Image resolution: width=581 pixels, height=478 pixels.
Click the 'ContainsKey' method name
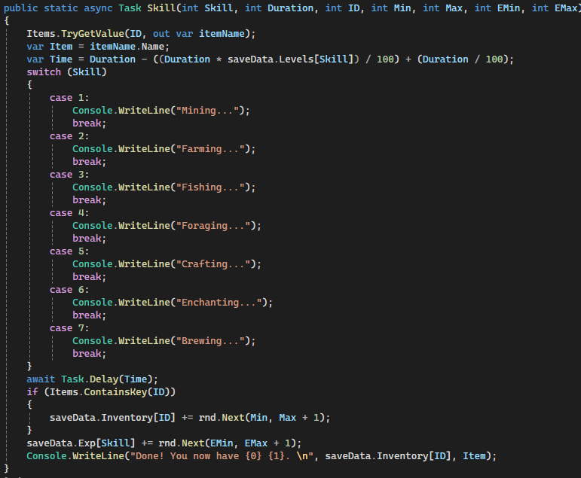(x=115, y=392)
